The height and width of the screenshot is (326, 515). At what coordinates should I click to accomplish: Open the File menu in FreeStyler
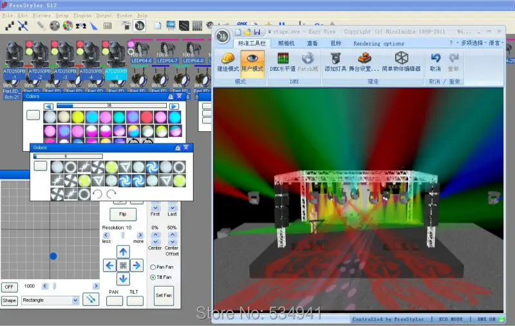pos(8,15)
